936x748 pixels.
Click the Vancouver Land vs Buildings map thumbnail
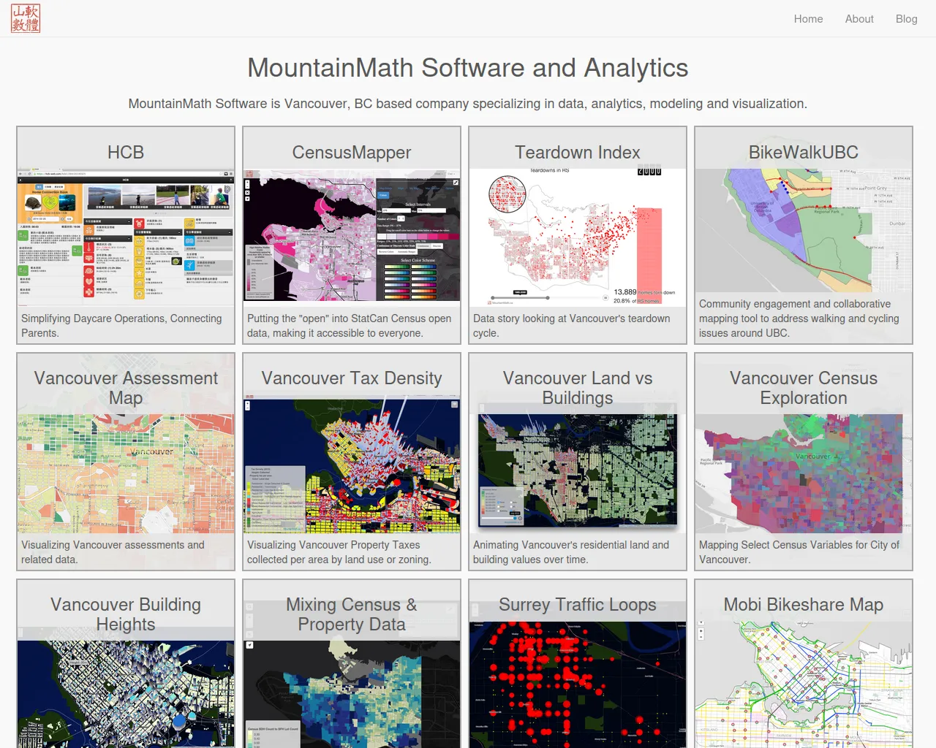pos(578,470)
